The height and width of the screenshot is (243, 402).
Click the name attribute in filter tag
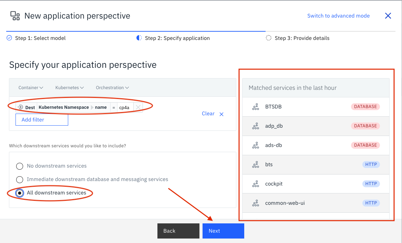[101, 107]
